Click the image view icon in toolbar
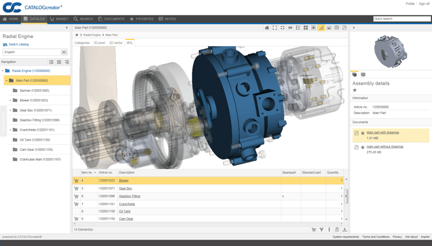Screen dimensions: 432x246 coord(329,28)
